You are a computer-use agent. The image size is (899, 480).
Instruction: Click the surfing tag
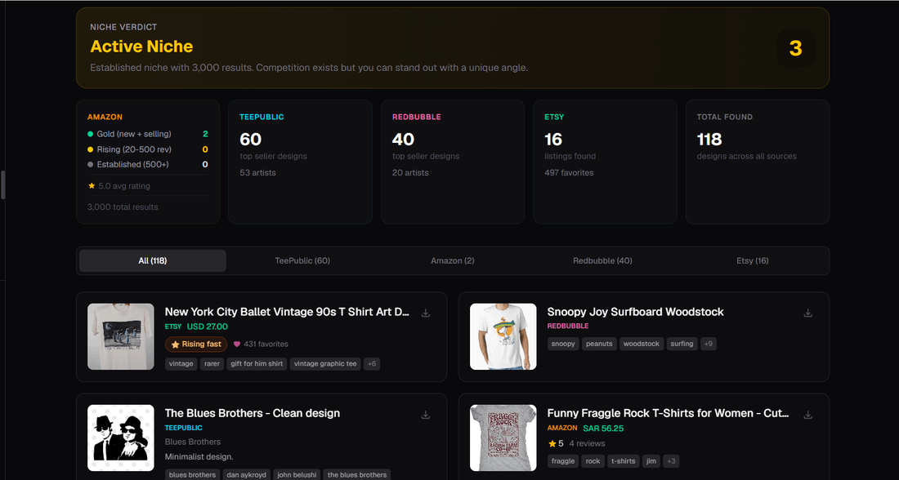tap(682, 344)
